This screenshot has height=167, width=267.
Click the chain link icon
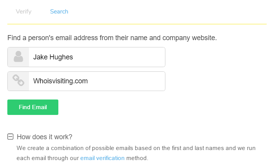[x=18, y=80]
